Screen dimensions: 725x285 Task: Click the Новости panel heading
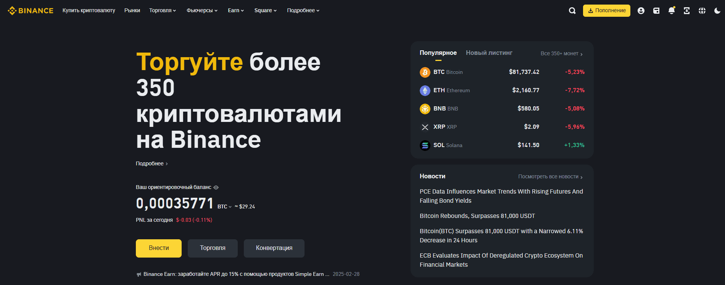point(432,176)
